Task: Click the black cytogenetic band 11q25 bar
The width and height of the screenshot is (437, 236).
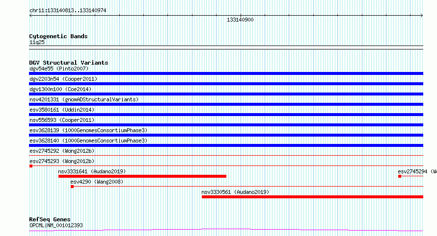Action: [x=226, y=47]
